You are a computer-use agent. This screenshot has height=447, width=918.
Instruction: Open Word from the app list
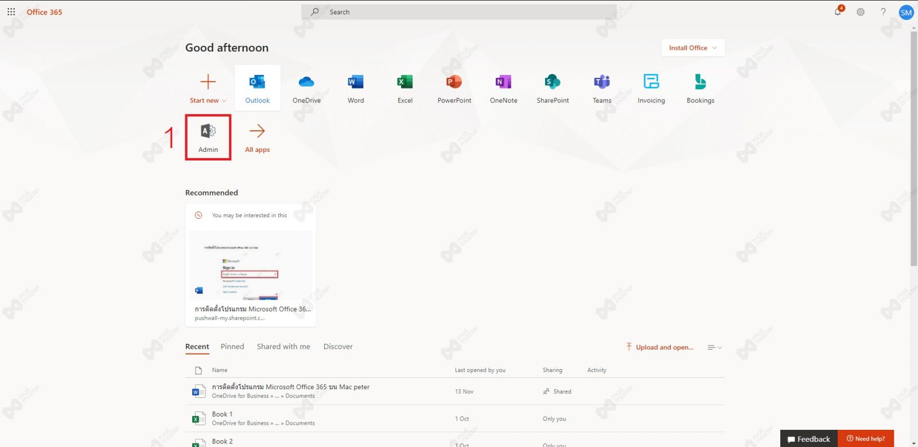point(356,88)
